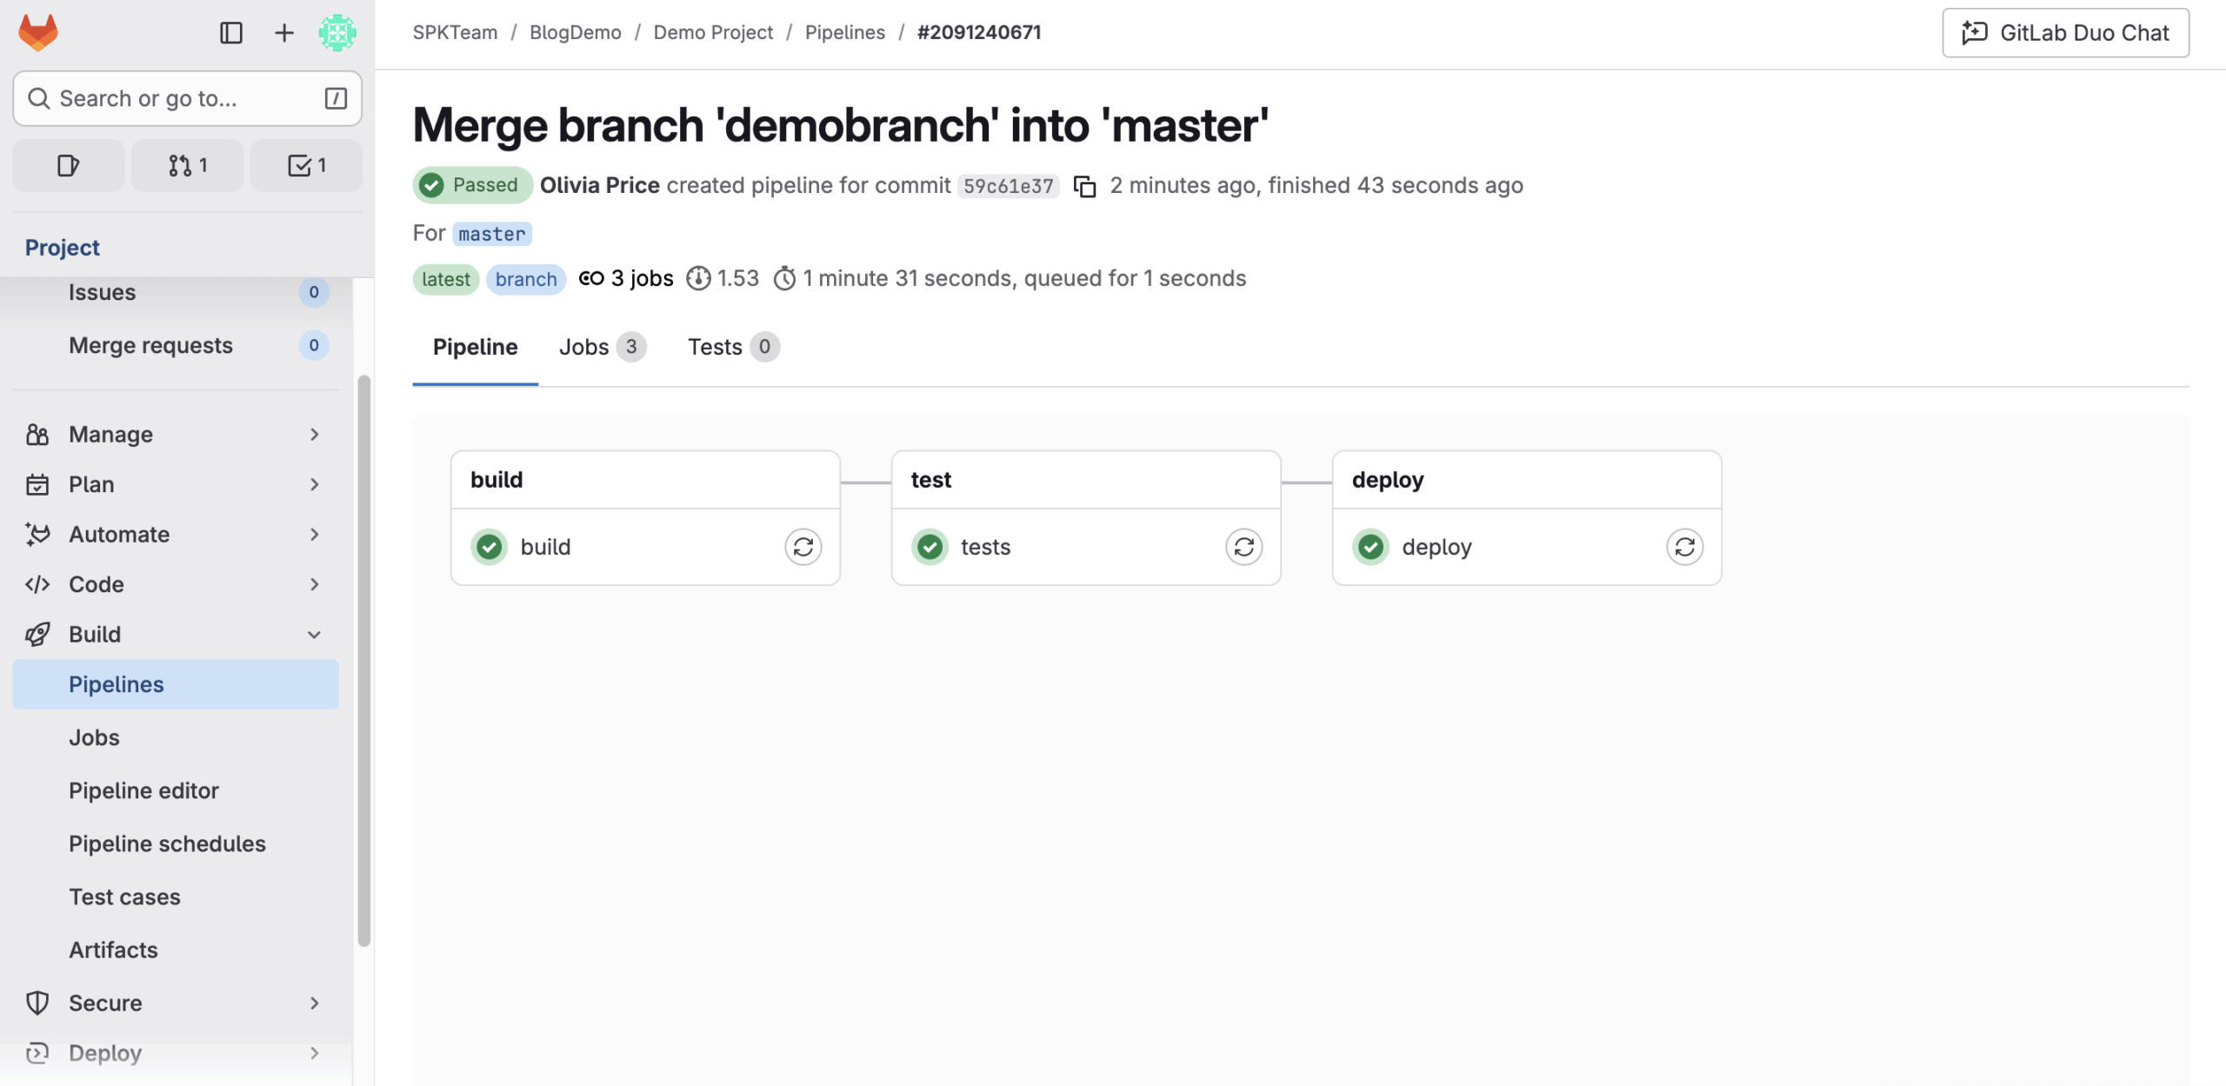Open the user avatar menu
The width and height of the screenshot is (2226, 1086).
[337, 32]
